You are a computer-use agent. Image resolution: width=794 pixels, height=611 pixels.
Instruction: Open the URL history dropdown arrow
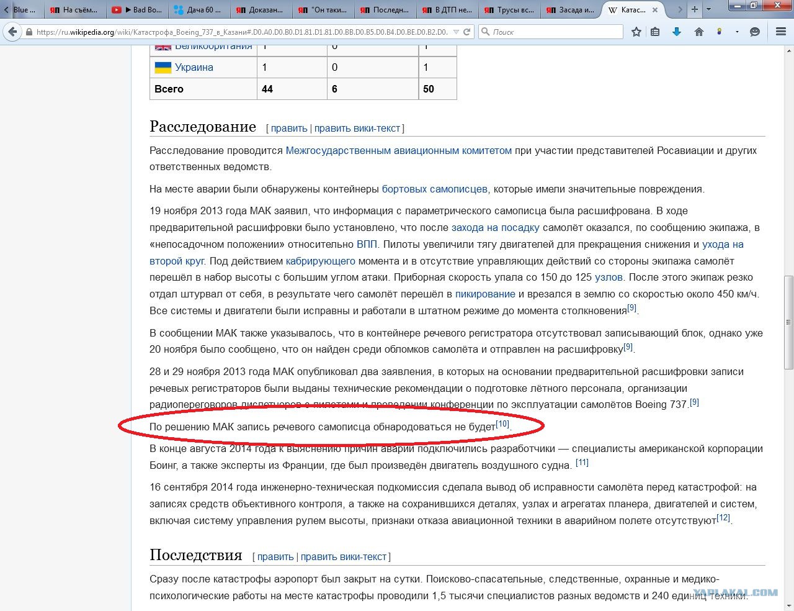click(456, 32)
